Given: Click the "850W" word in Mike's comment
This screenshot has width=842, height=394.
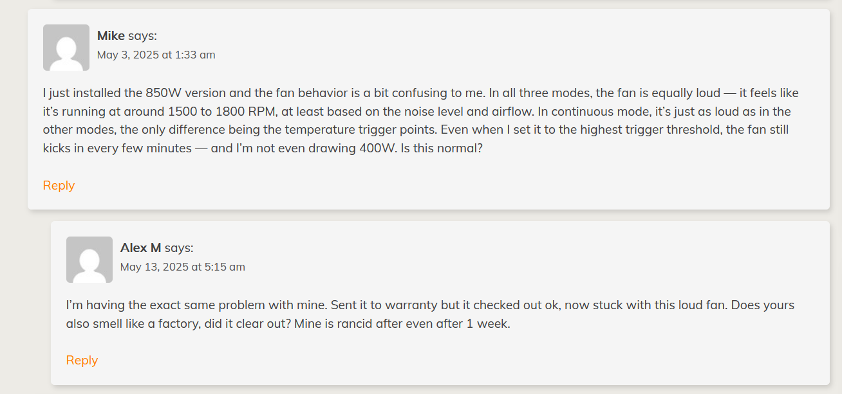Looking at the screenshot, I should pyautogui.click(x=164, y=93).
